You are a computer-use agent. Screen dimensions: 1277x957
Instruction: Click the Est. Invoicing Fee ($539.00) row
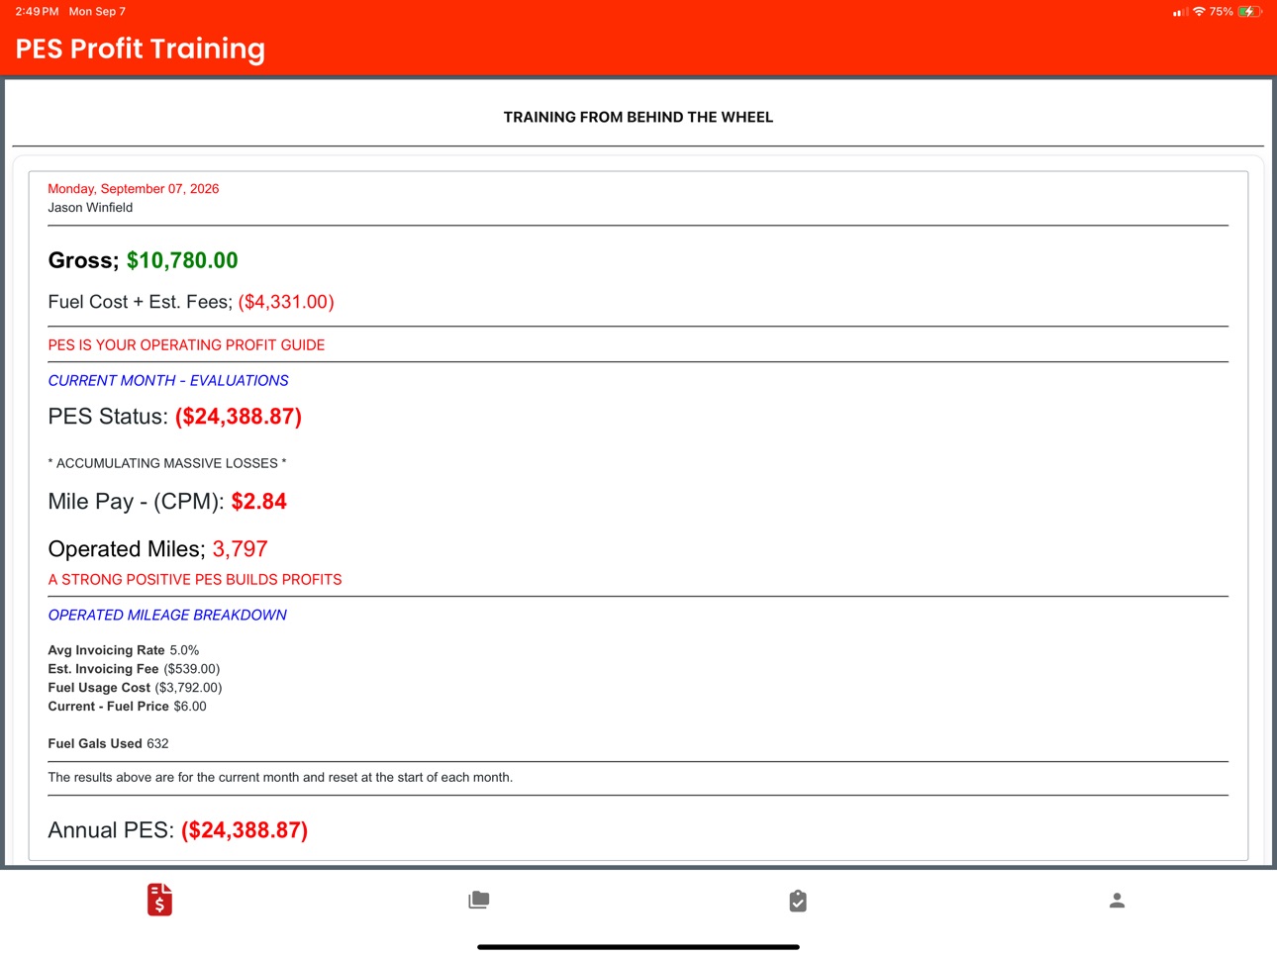click(x=134, y=669)
